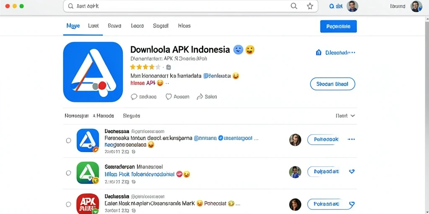
Task: Open the red APK app icon in third row
Action: pyautogui.click(x=88, y=204)
